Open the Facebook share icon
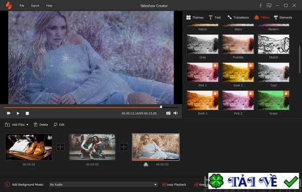Viewport: 302px width, 192px height. coord(260,6)
